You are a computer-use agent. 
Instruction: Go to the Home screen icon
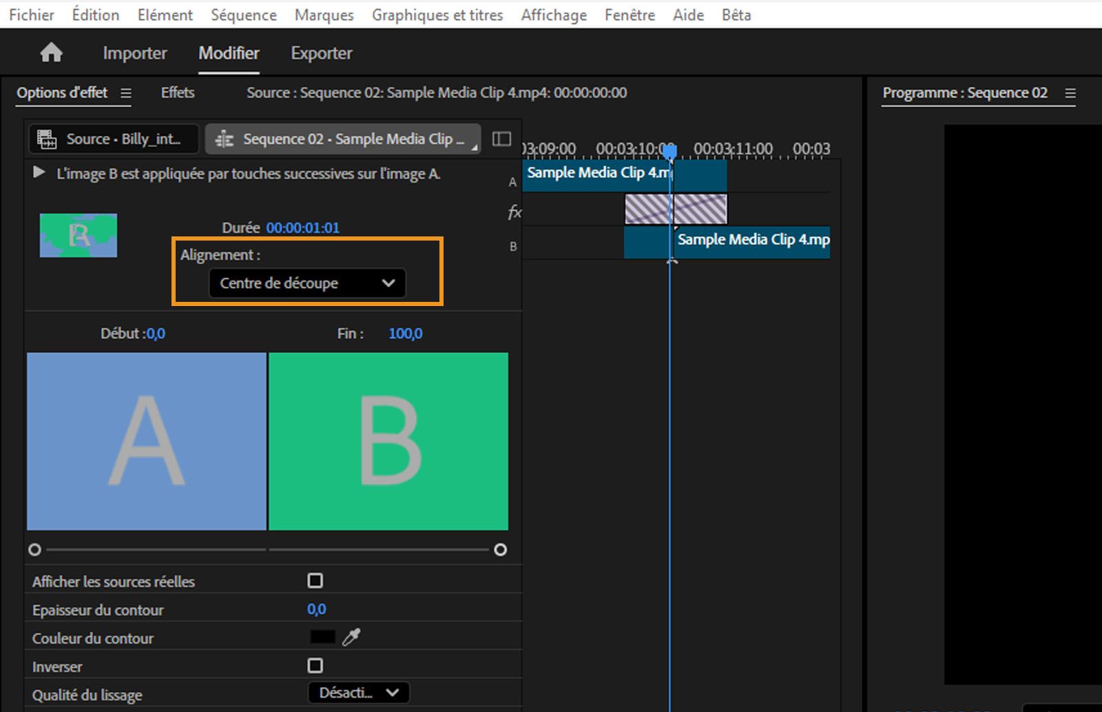(x=51, y=53)
